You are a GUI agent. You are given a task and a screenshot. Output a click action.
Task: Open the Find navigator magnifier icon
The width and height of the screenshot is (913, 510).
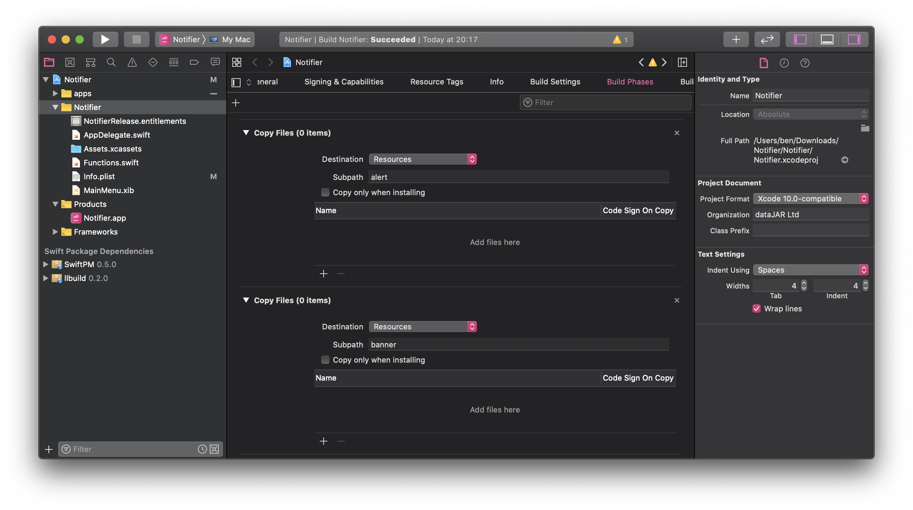pos(111,62)
